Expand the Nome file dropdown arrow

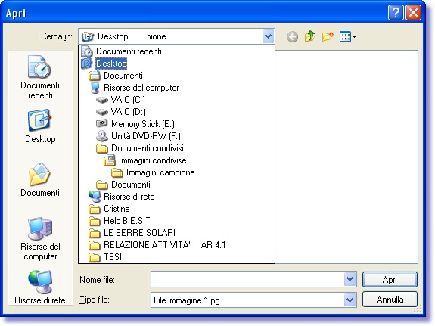(x=350, y=279)
